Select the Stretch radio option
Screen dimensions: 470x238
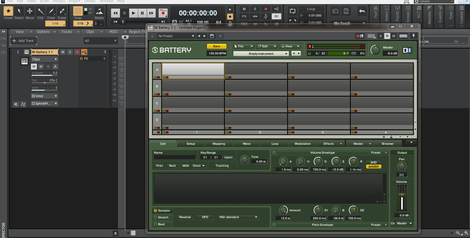pos(155,217)
